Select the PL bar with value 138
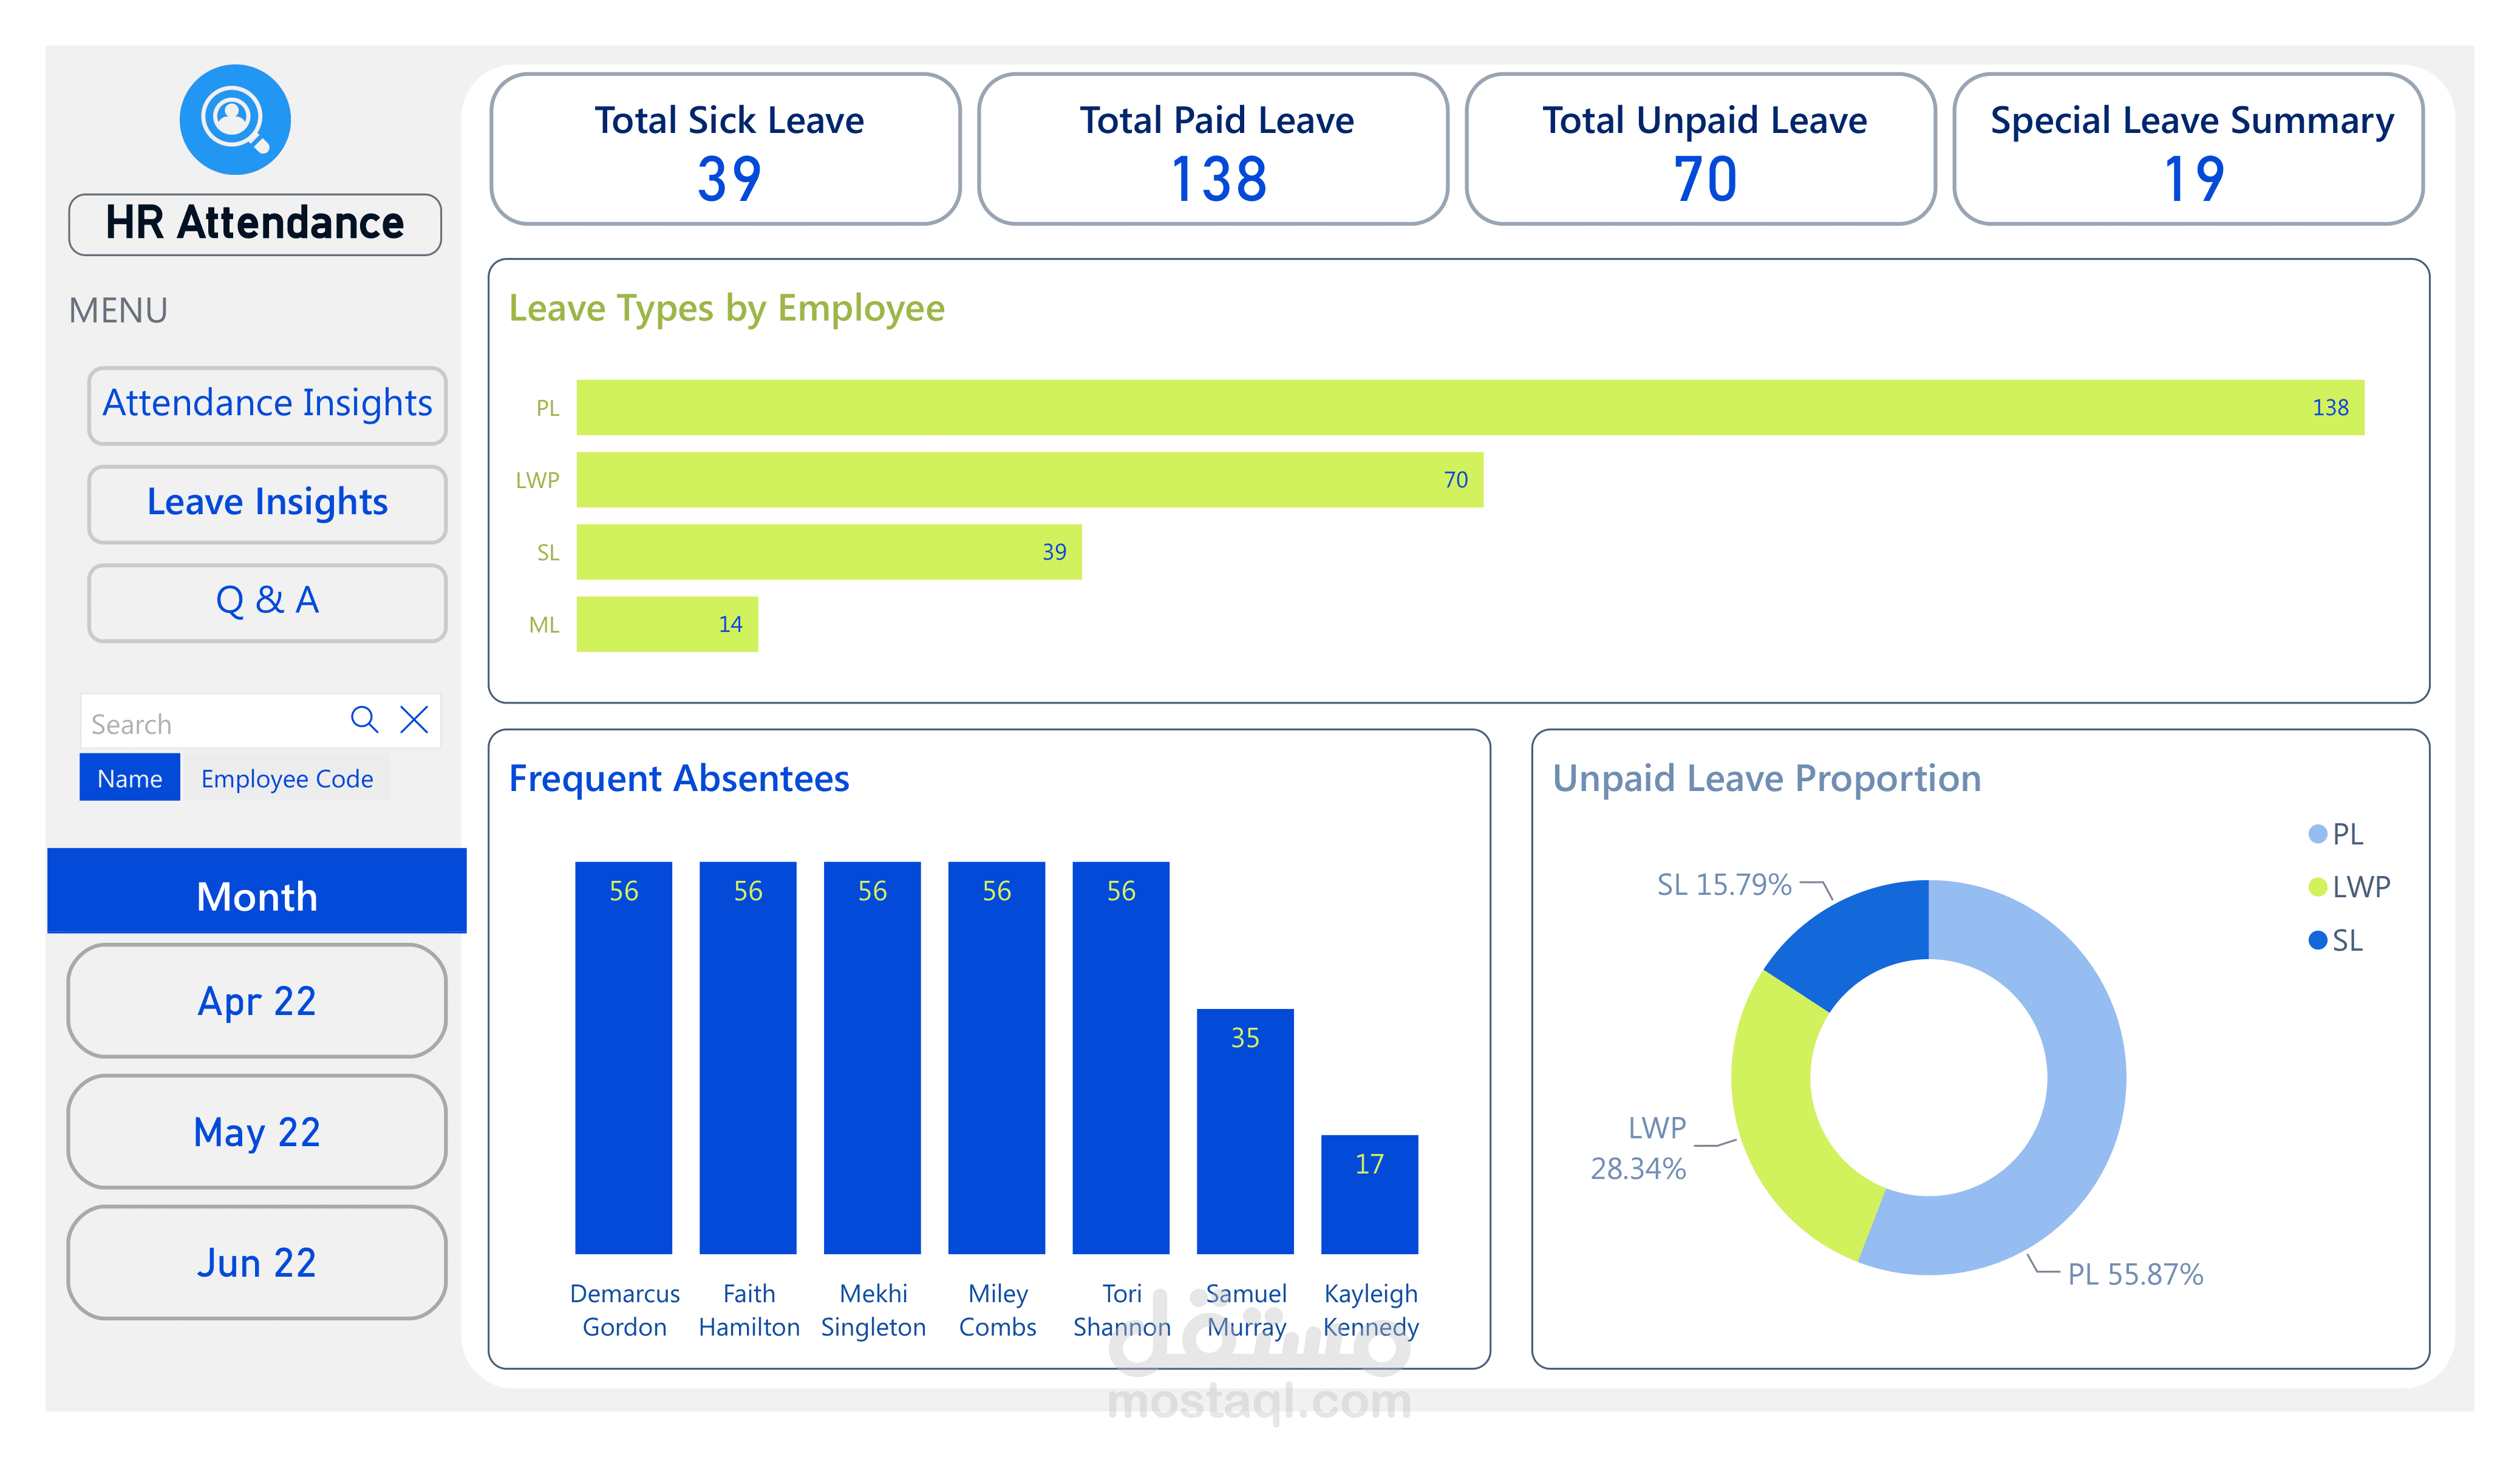 [x=1470, y=408]
